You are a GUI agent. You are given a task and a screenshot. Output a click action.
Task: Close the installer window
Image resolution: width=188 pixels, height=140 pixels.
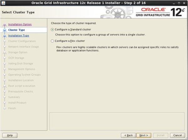pyautogui.click(x=184, y=3)
